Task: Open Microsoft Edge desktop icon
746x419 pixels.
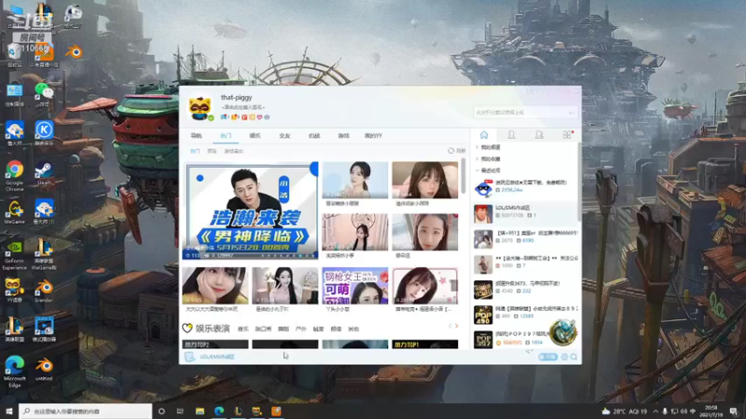Action: pos(14,371)
